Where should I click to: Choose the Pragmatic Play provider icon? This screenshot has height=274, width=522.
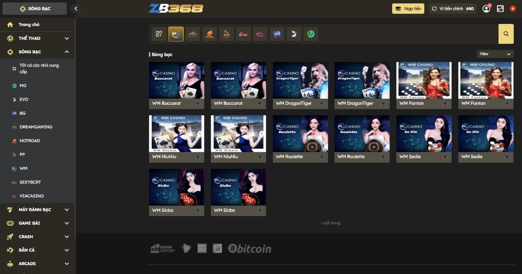tap(226, 34)
